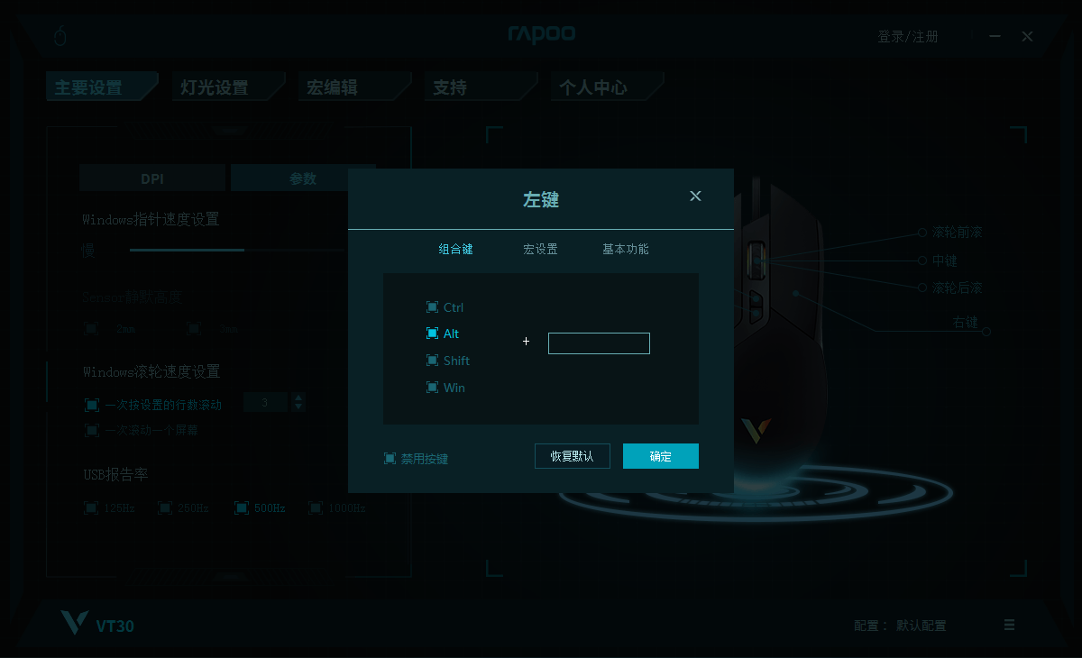
Task: Toggle the Alt modifier checkbox
Action: coord(432,334)
